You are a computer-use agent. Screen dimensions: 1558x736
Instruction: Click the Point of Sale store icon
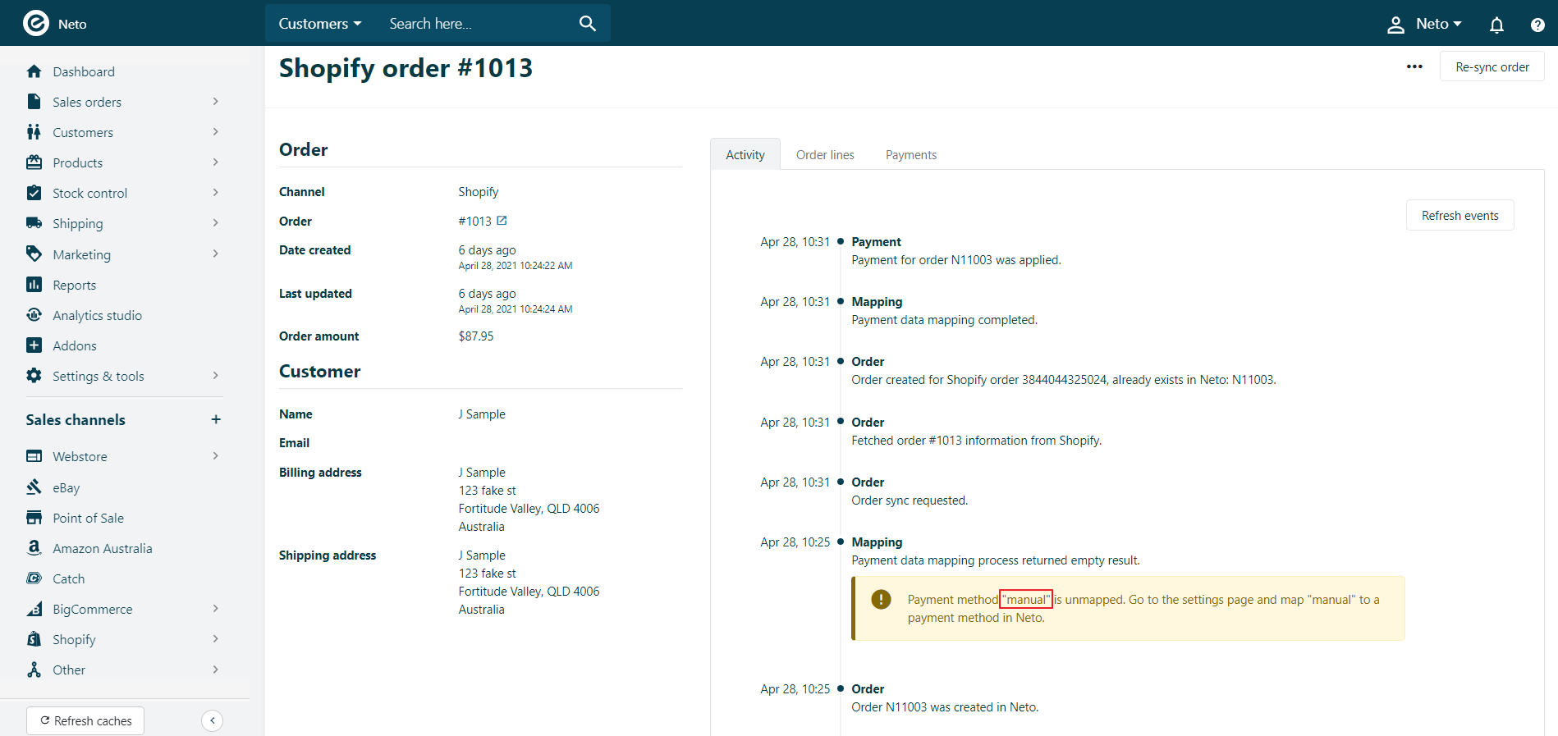click(34, 518)
